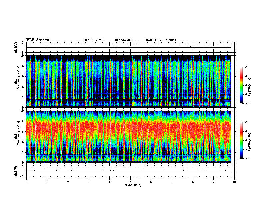Click the "ch.3(V)" axis label at the bottom

click(x=16, y=171)
